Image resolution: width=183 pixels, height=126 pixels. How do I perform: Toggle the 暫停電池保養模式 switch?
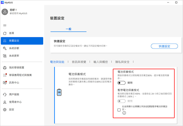tap(121, 101)
